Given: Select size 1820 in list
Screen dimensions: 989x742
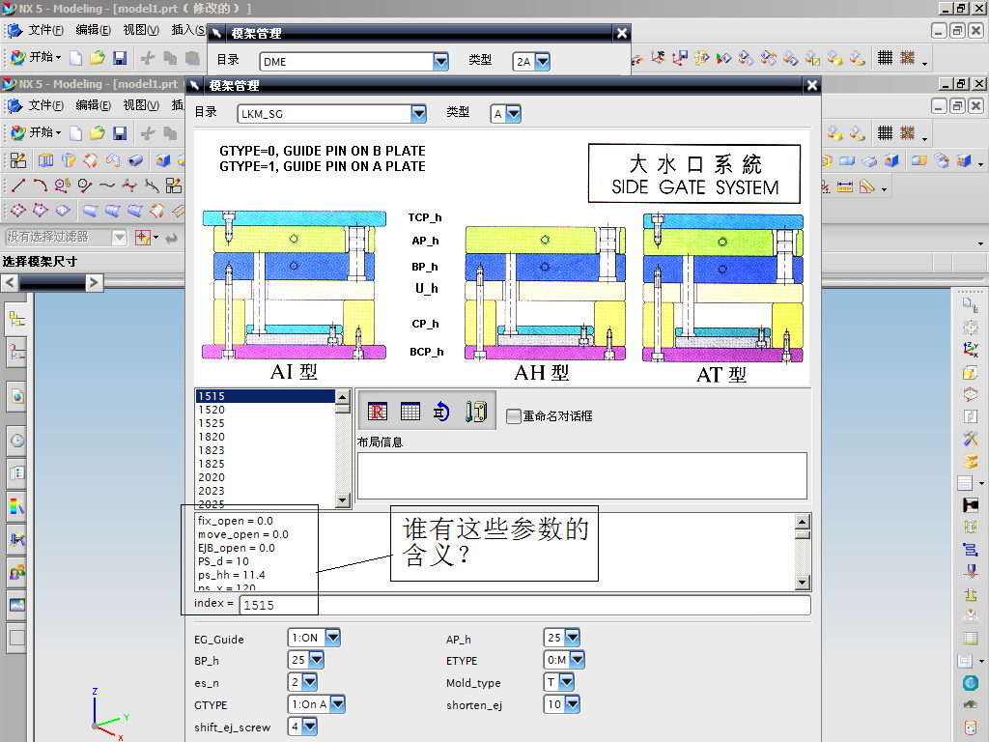Looking at the screenshot, I should 265,437.
